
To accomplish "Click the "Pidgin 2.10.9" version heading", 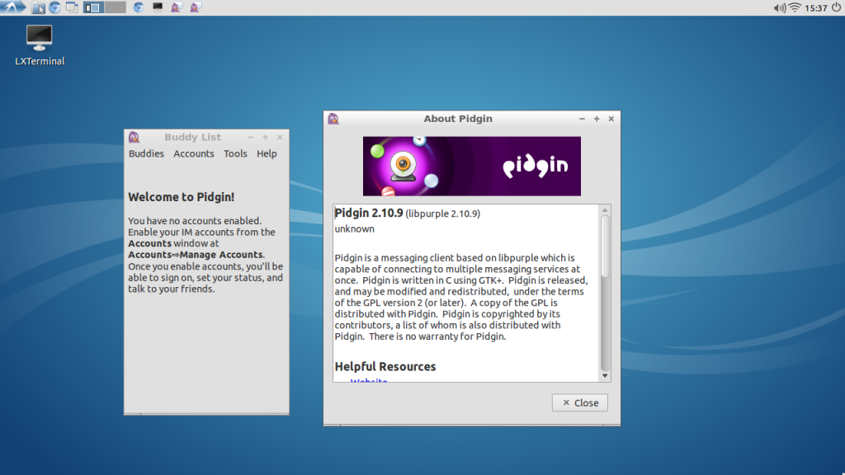I will pos(369,213).
